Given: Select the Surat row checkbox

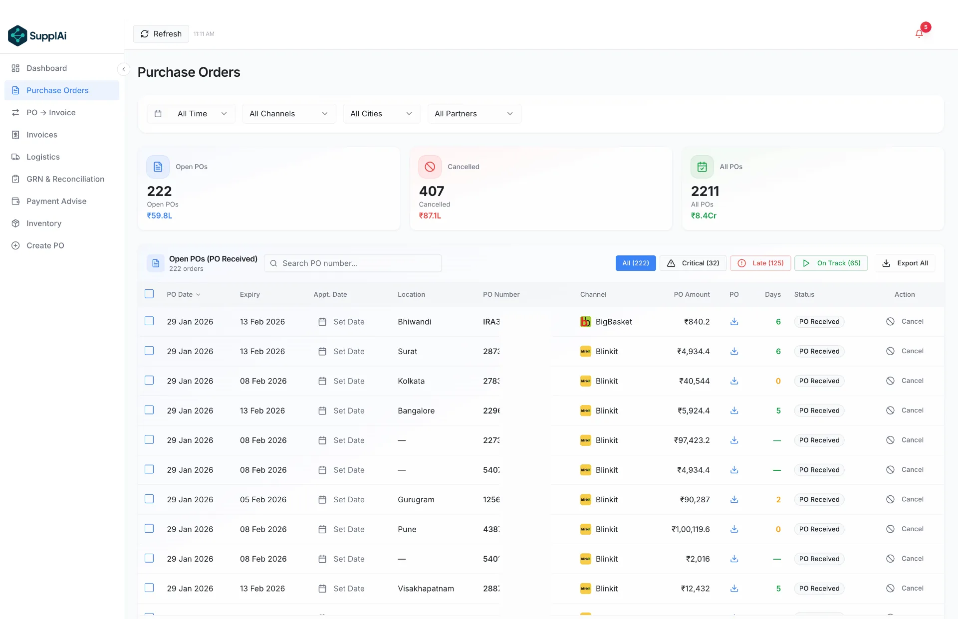Looking at the screenshot, I should 149,351.
